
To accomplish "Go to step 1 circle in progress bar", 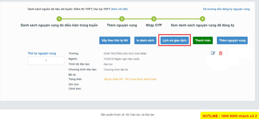I will pyautogui.click(x=59, y=19).
